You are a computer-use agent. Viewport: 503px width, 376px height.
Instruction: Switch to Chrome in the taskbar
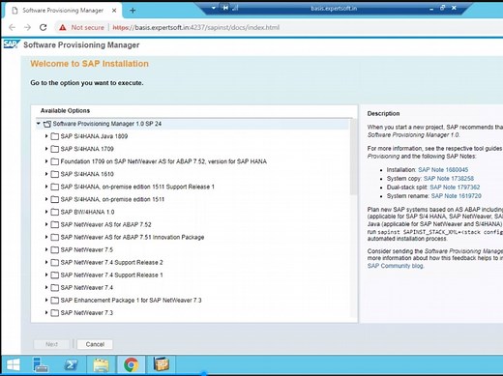pos(131,365)
